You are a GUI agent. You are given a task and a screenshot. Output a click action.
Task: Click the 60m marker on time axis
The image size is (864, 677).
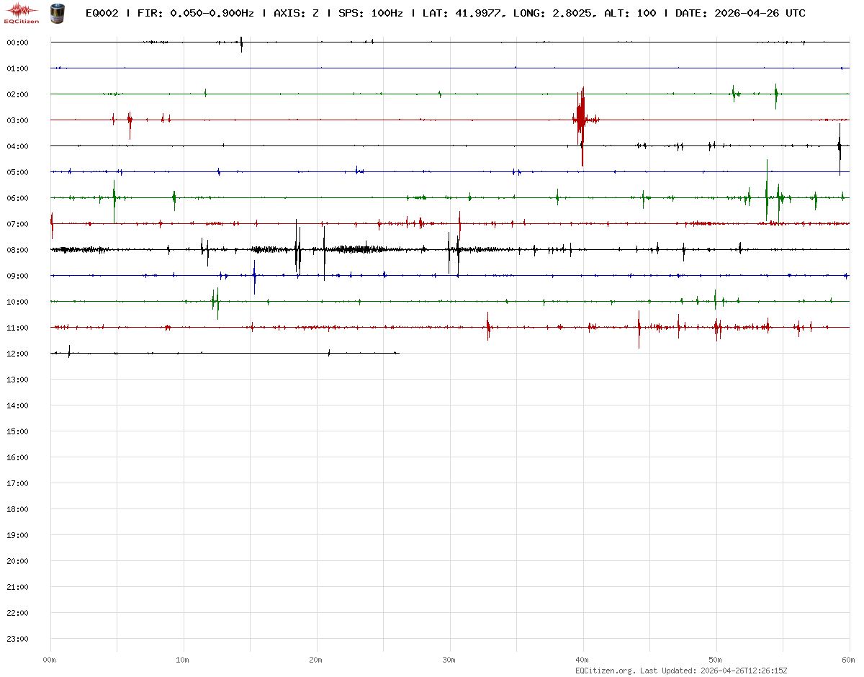tap(849, 660)
